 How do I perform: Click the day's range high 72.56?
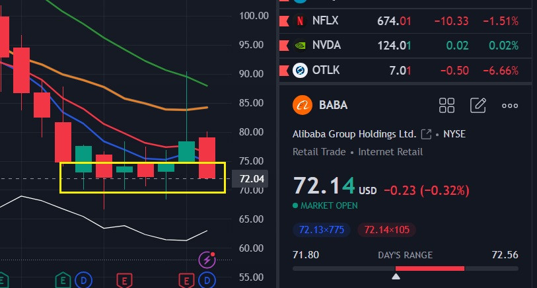tap(505, 255)
